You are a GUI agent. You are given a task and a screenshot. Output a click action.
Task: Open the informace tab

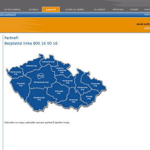118,10
